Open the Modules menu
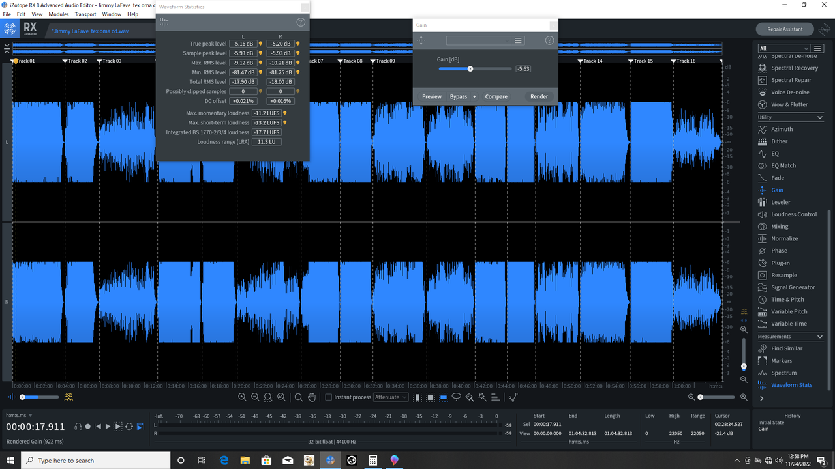 [58, 14]
